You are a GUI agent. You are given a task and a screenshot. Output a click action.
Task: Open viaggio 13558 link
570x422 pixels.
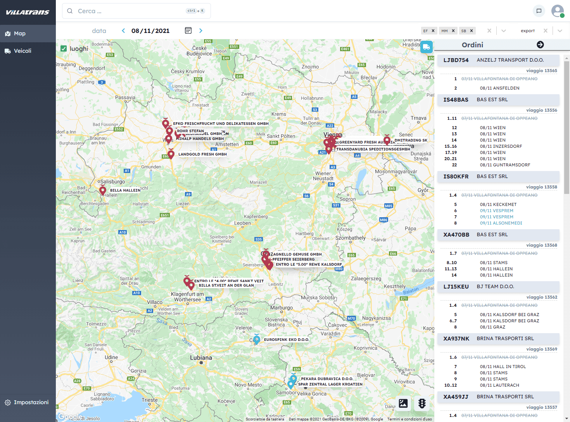(x=542, y=187)
